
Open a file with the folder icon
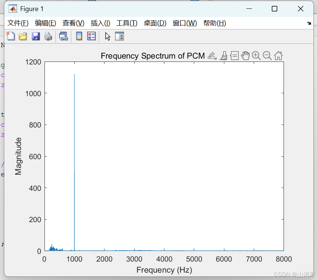[23, 36]
